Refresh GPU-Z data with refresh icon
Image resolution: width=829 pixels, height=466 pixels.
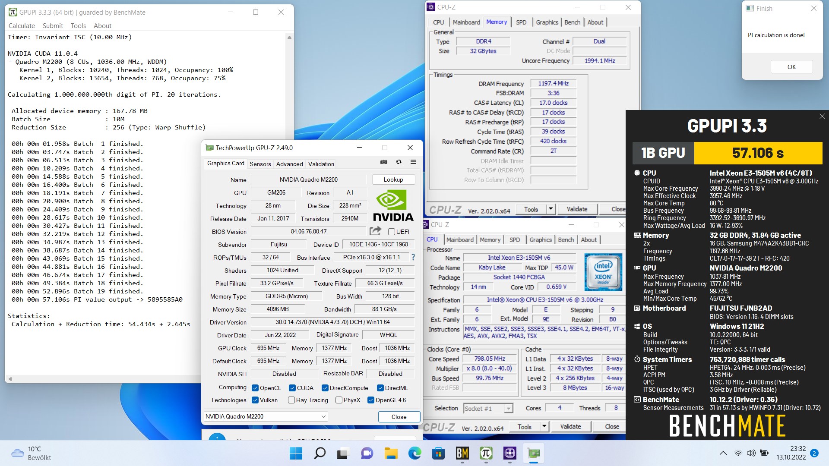click(399, 162)
